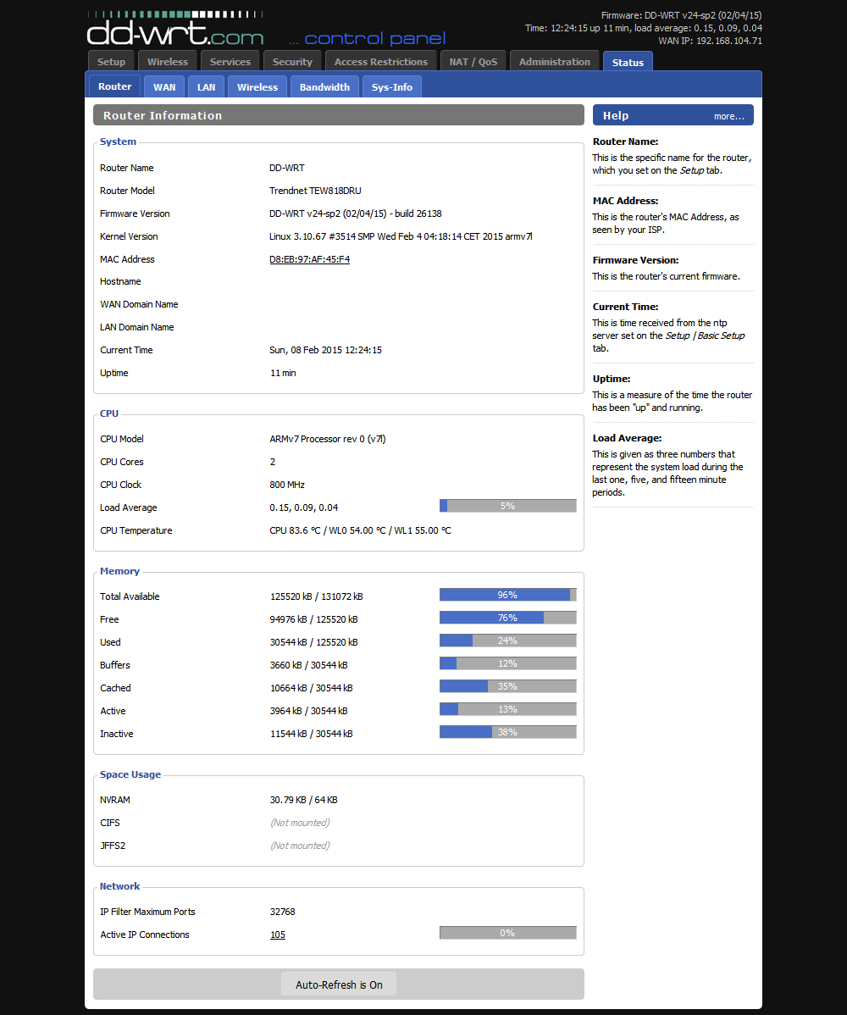Image resolution: width=847 pixels, height=1015 pixels.
Task: Click the Help more... link
Action: click(x=728, y=117)
